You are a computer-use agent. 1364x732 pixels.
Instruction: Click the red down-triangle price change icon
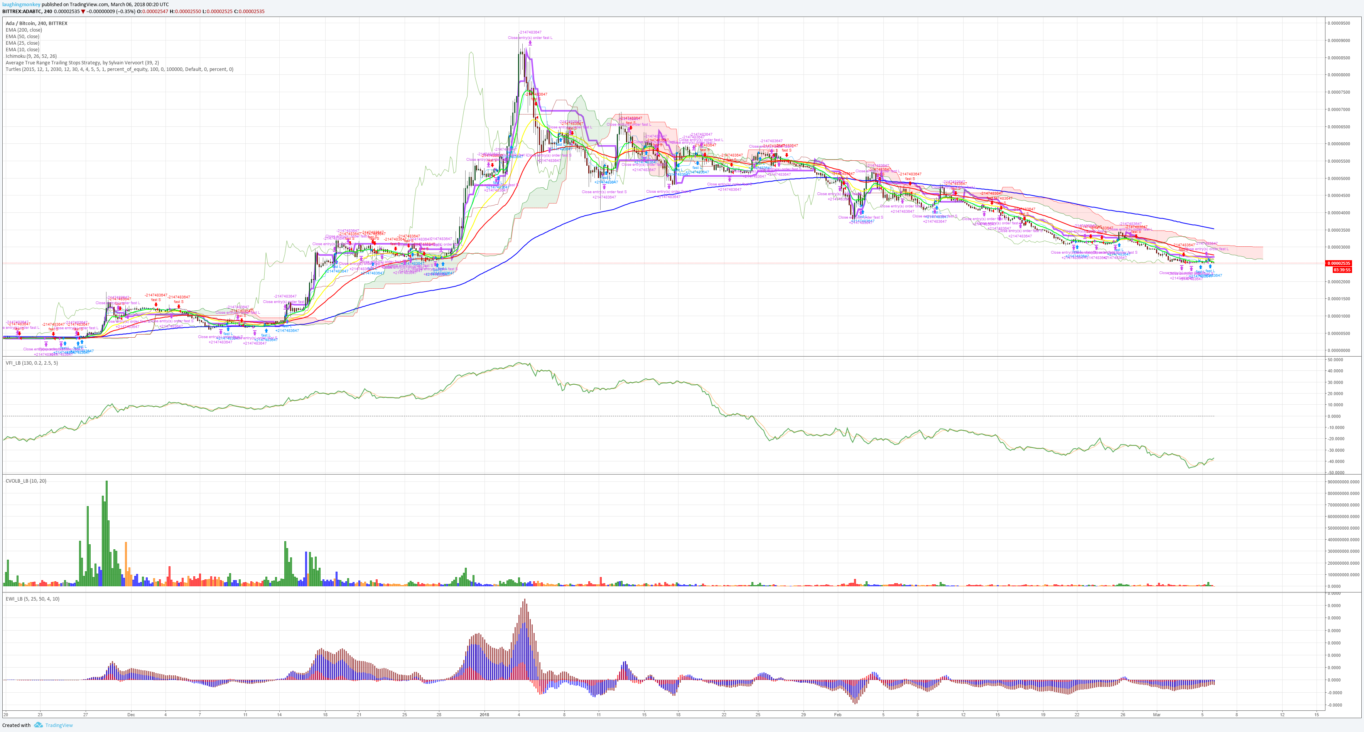(x=83, y=11)
